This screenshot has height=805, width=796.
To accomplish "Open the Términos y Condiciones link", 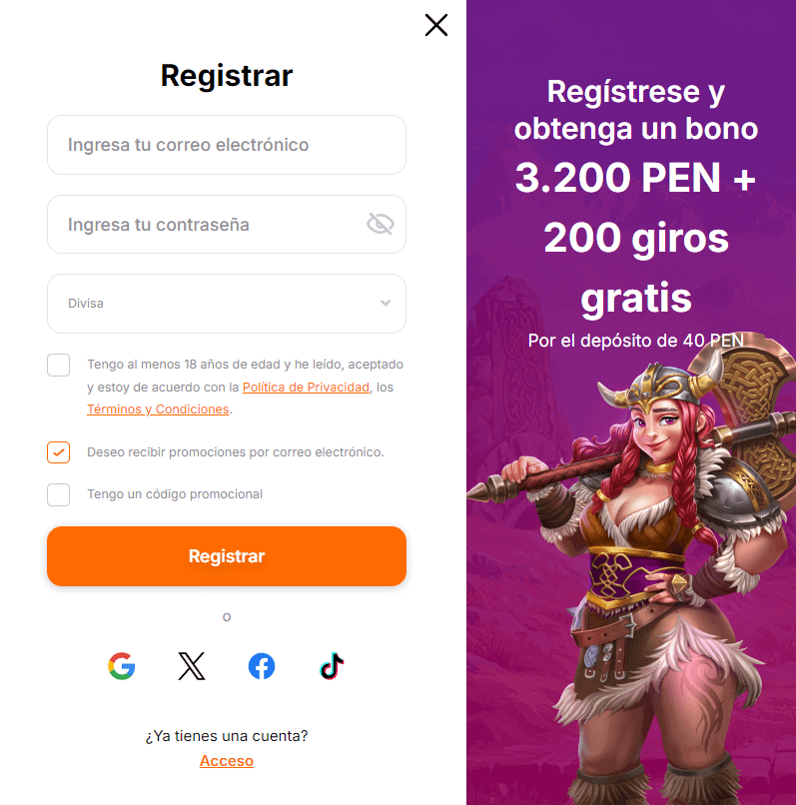I will tap(158, 409).
